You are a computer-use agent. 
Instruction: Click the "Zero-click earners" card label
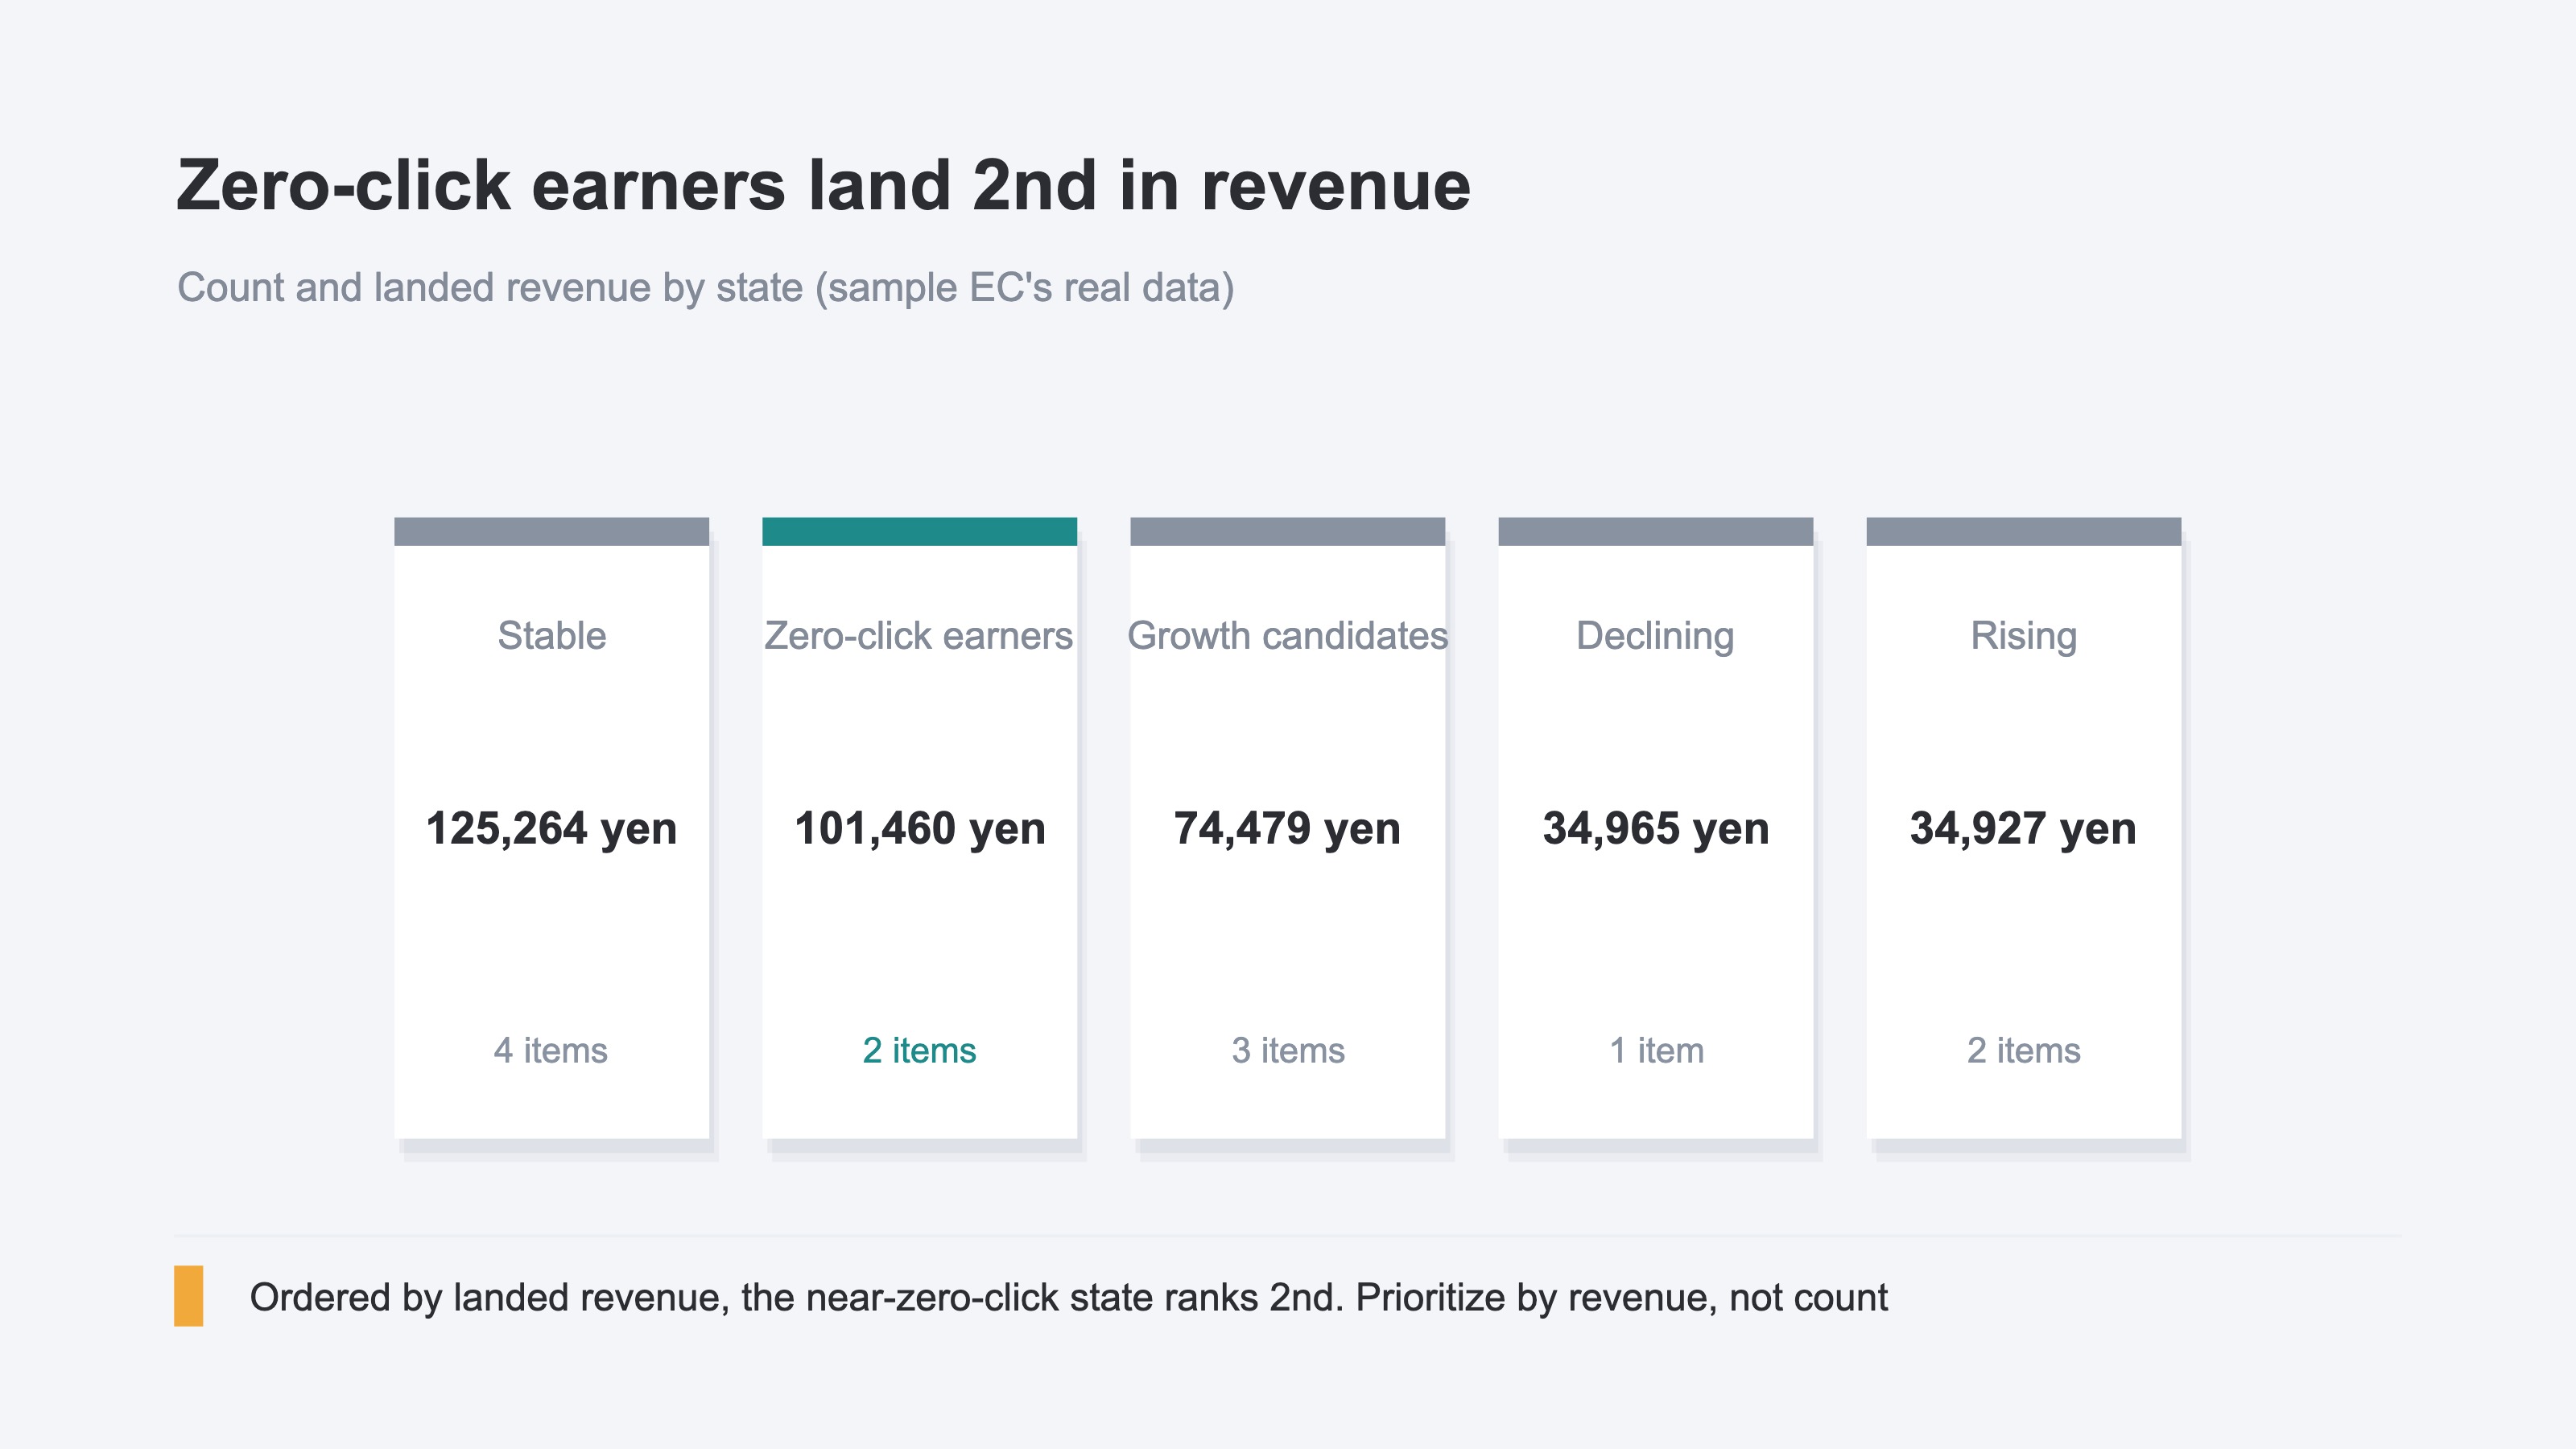(919, 636)
